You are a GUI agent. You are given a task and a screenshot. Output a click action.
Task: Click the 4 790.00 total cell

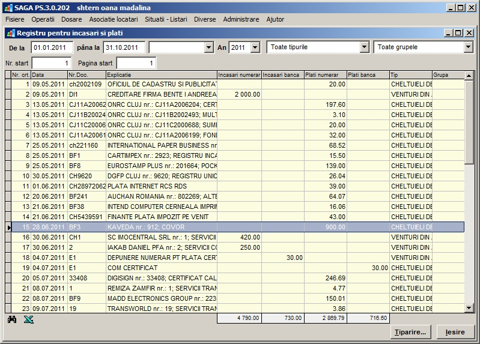pyautogui.click(x=239, y=318)
